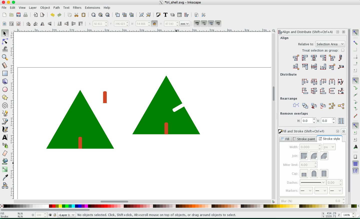
Task: Switch to the Fill tab
Action: click(285, 139)
